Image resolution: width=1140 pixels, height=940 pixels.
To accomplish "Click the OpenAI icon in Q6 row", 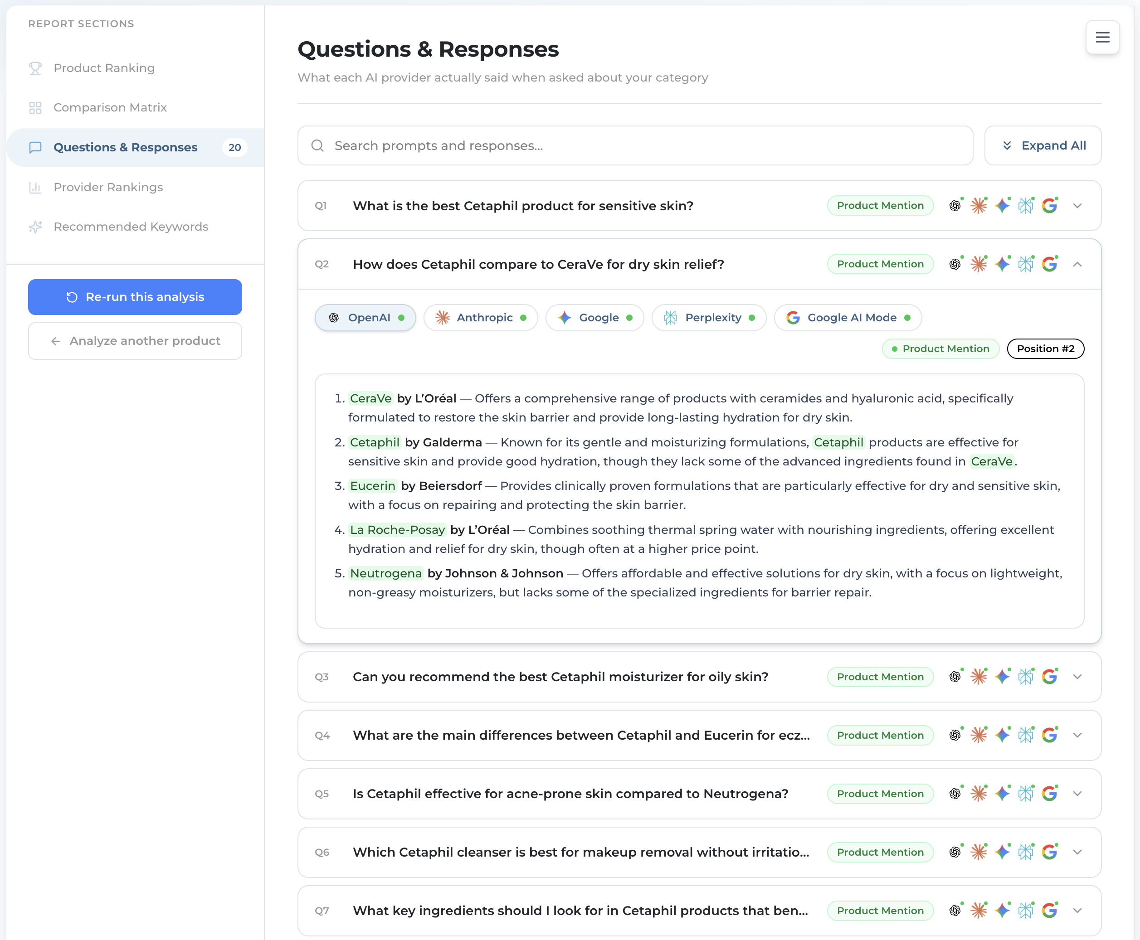I will (x=955, y=852).
